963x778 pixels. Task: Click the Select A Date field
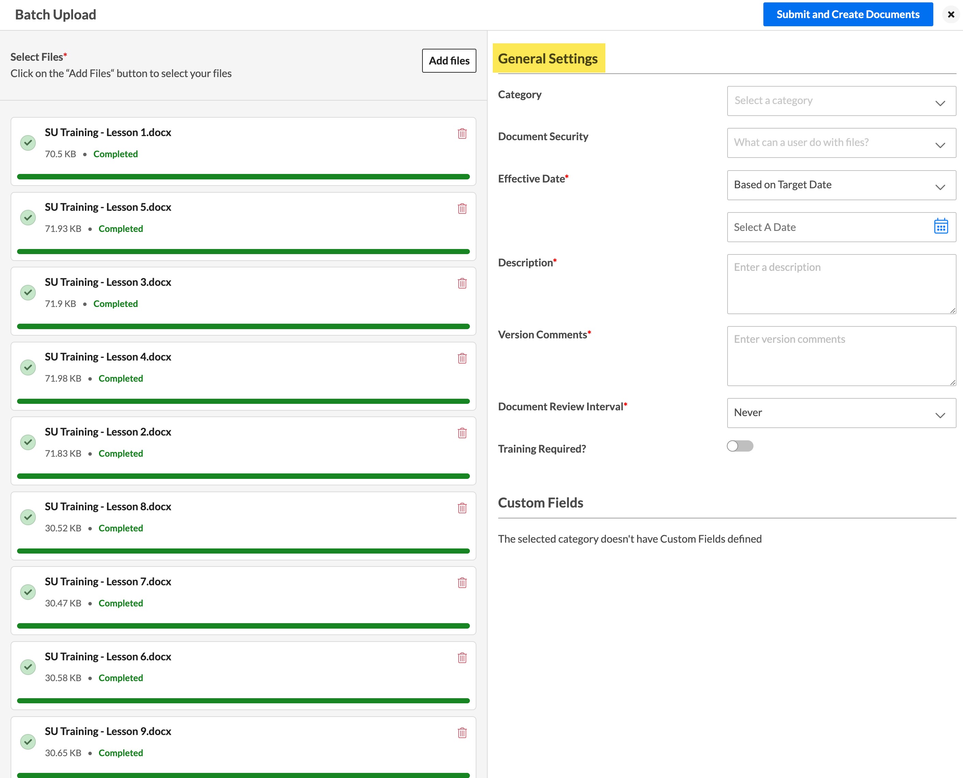coord(841,227)
